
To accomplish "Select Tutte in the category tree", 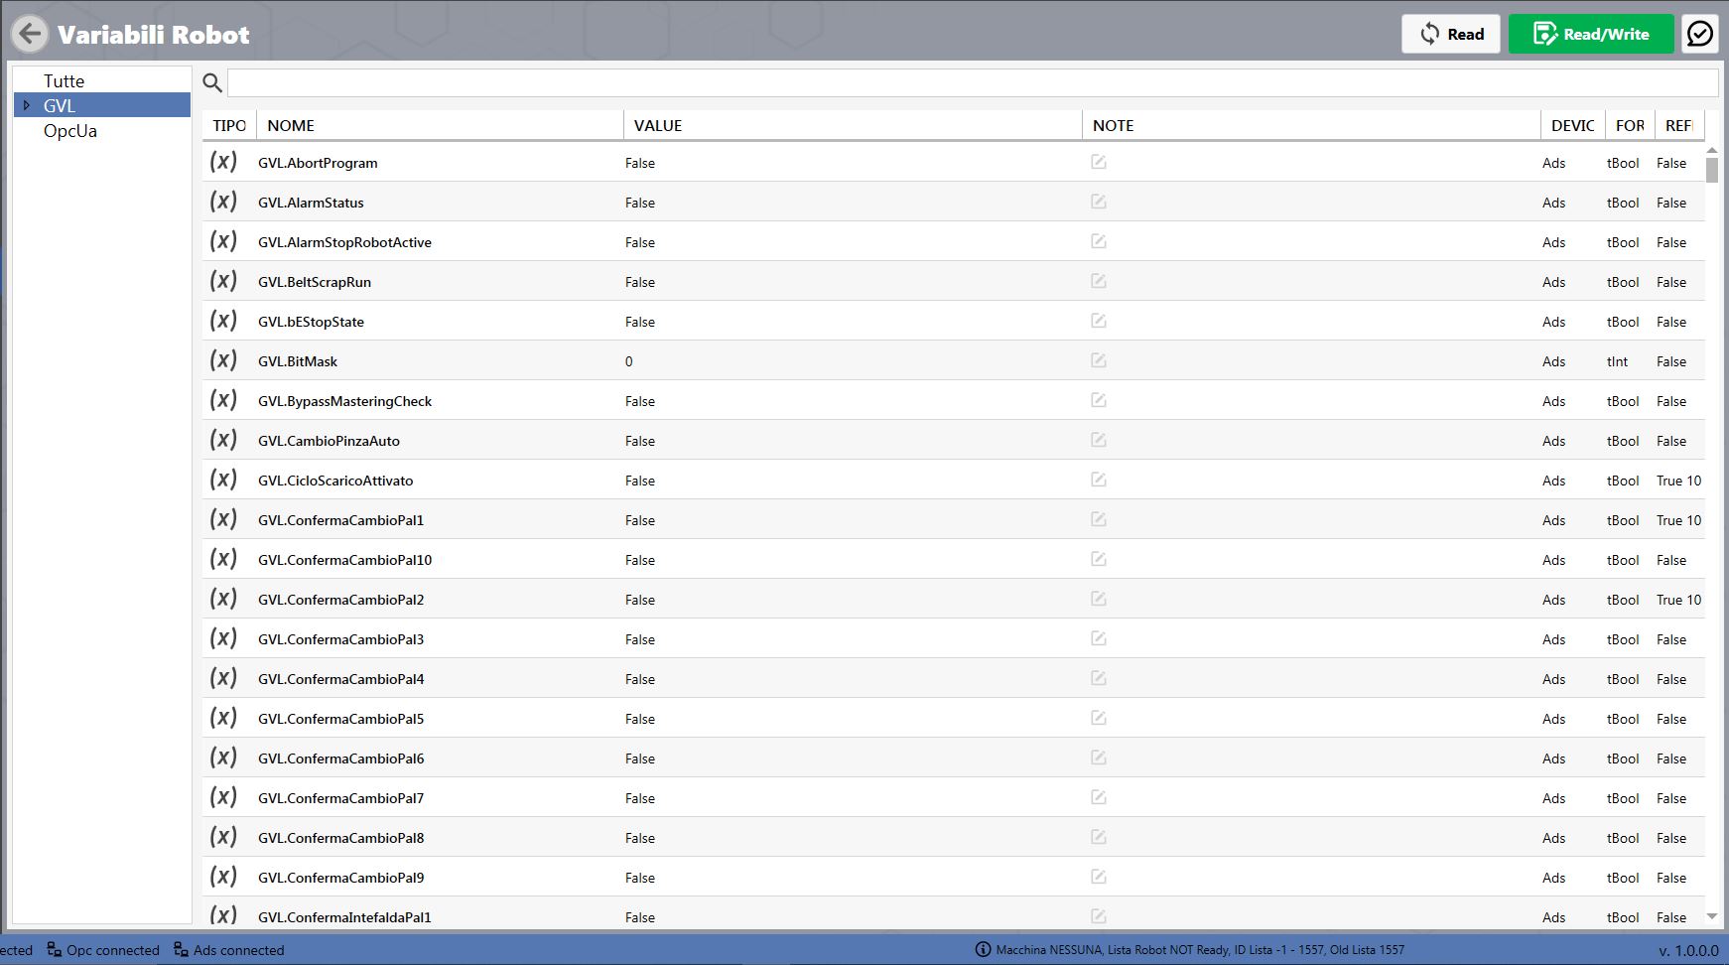I will tap(64, 80).
